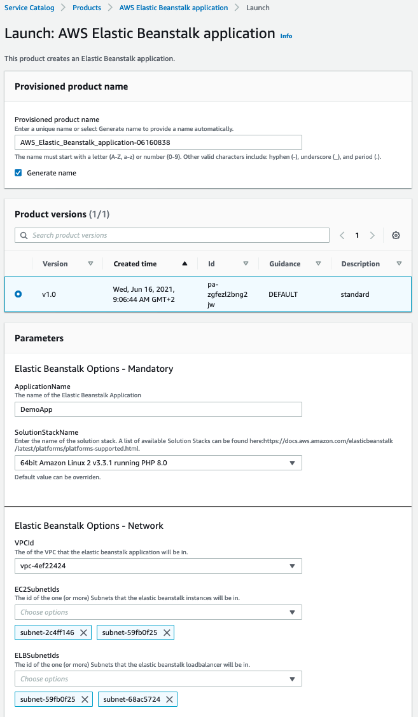Click the created time Wed, Jun 16, 2021
Image resolution: width=418 pixels, height=717 pixels.
click(144, 294)
